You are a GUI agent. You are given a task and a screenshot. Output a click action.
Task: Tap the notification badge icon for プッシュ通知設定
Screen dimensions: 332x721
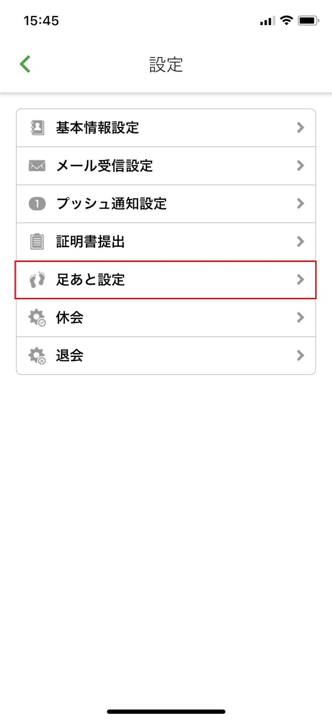point(37,204)
